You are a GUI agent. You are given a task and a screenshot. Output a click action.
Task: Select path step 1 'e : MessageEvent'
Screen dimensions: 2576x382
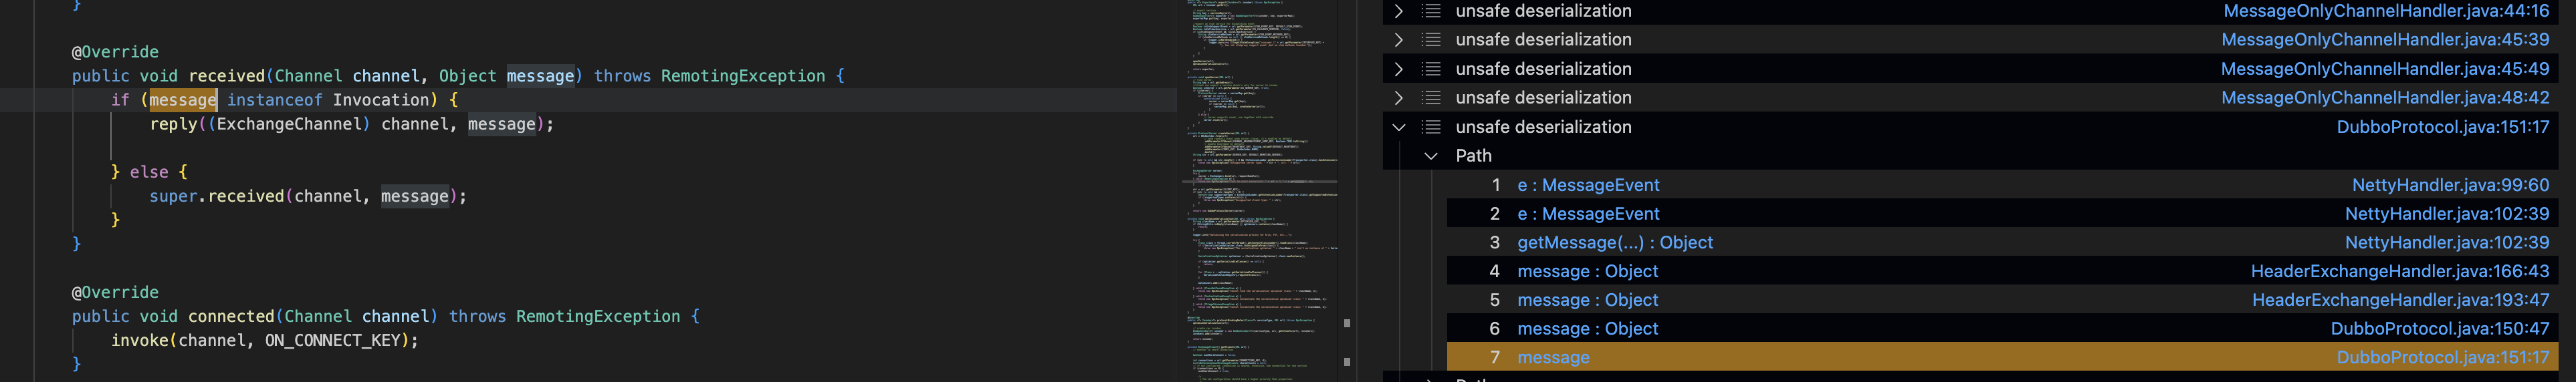click(1588, 184)
